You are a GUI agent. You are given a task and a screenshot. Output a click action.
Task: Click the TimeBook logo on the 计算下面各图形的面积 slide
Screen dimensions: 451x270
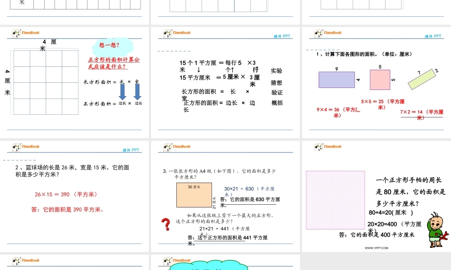(x=327, y=33)
